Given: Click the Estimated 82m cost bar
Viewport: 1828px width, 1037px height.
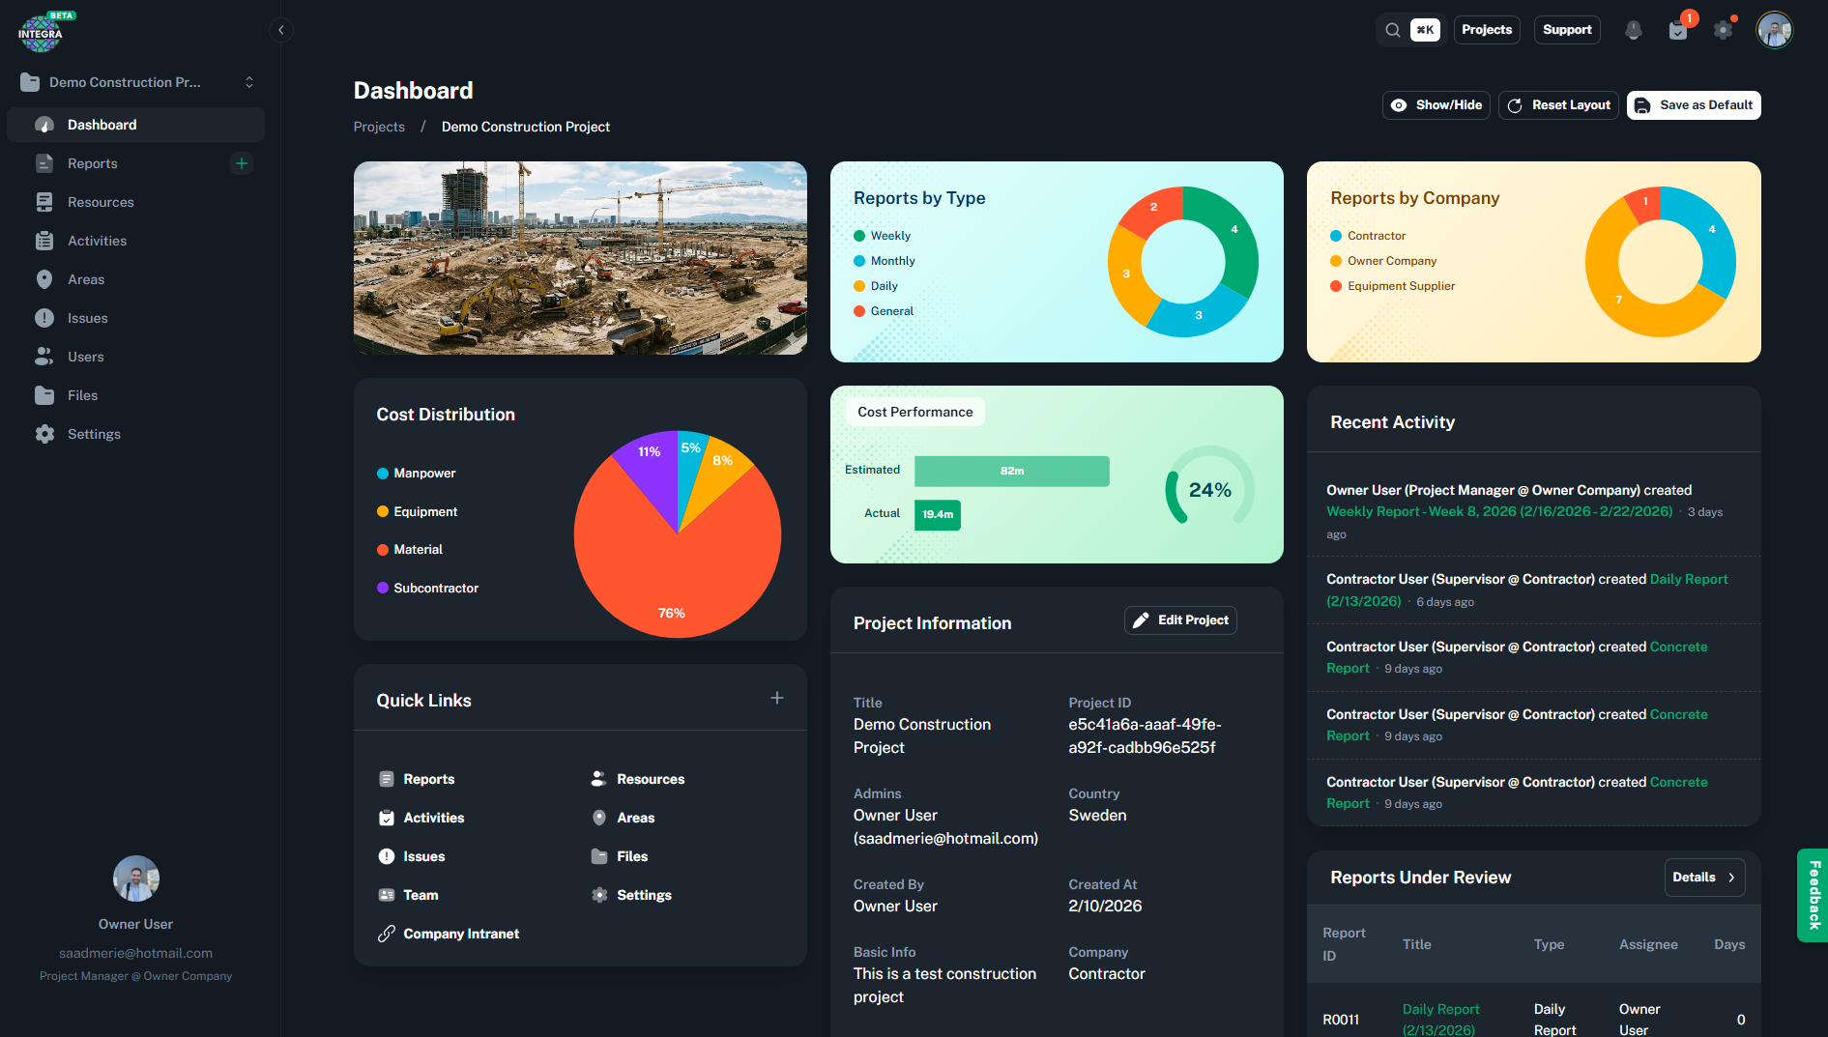Looking at the screenshot, I should coord(1011,471).
